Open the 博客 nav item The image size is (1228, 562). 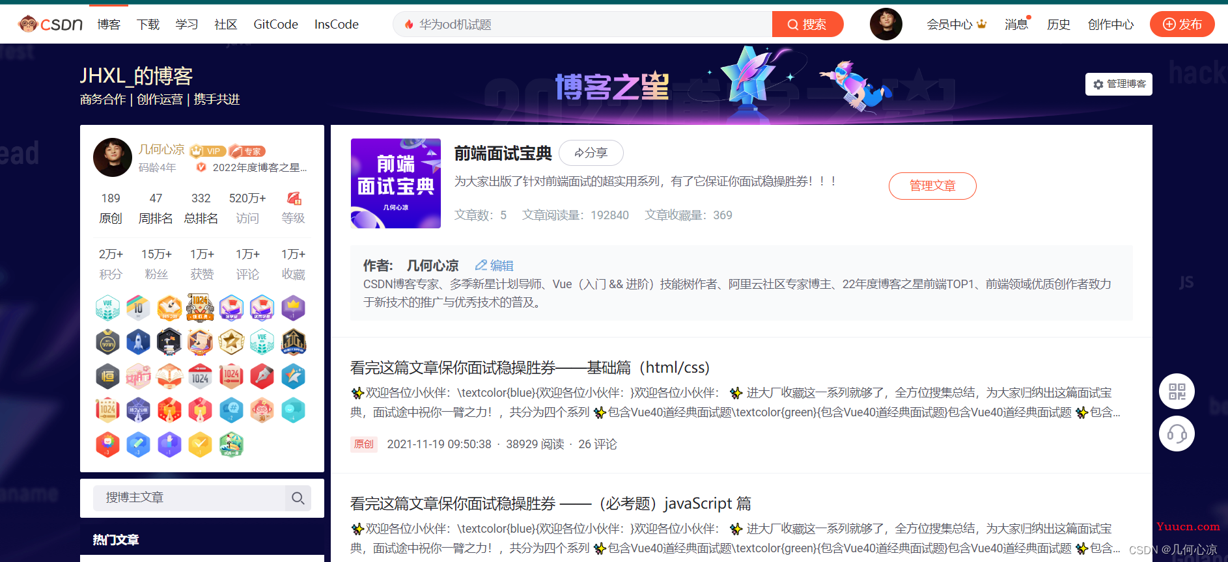point(109,24)
